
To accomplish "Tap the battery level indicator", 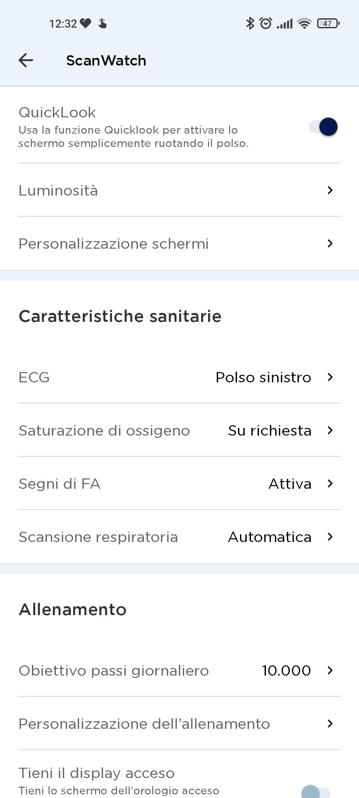I will click(x=328, y=23).
